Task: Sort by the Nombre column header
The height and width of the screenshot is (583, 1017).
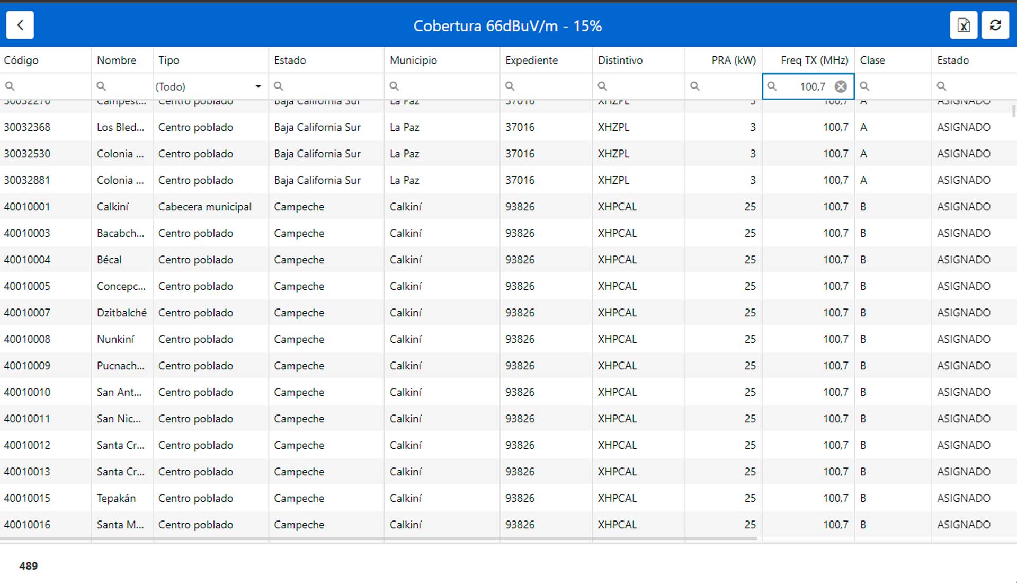Action: click(122, 60)
